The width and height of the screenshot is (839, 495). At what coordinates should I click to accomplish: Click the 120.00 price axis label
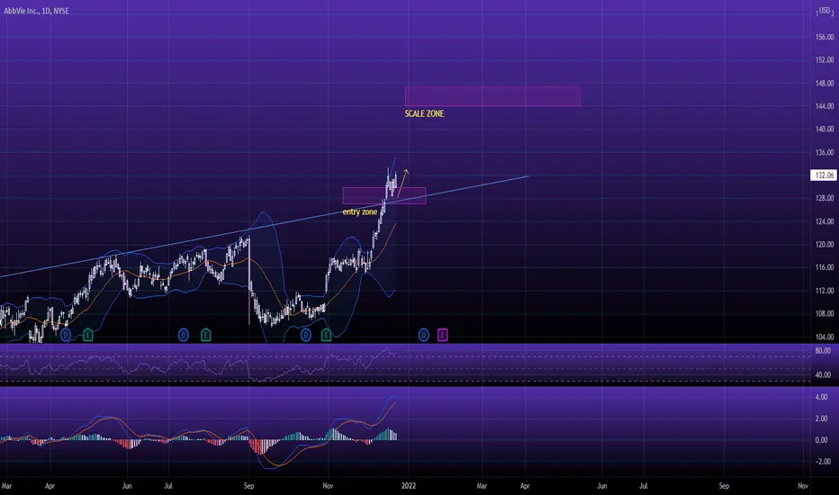click(825, 245)
